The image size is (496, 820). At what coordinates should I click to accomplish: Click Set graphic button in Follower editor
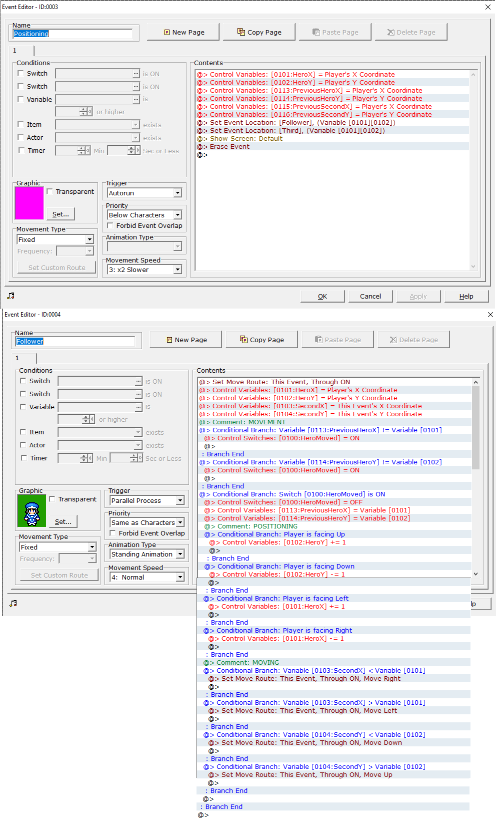click(x=63, y=521)
